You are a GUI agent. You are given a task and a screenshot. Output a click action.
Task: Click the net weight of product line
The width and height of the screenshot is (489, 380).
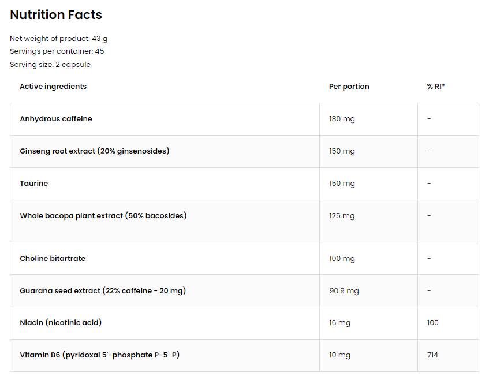58,39
